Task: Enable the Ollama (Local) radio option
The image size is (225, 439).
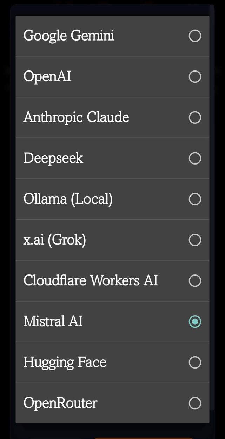Action: 195,199
